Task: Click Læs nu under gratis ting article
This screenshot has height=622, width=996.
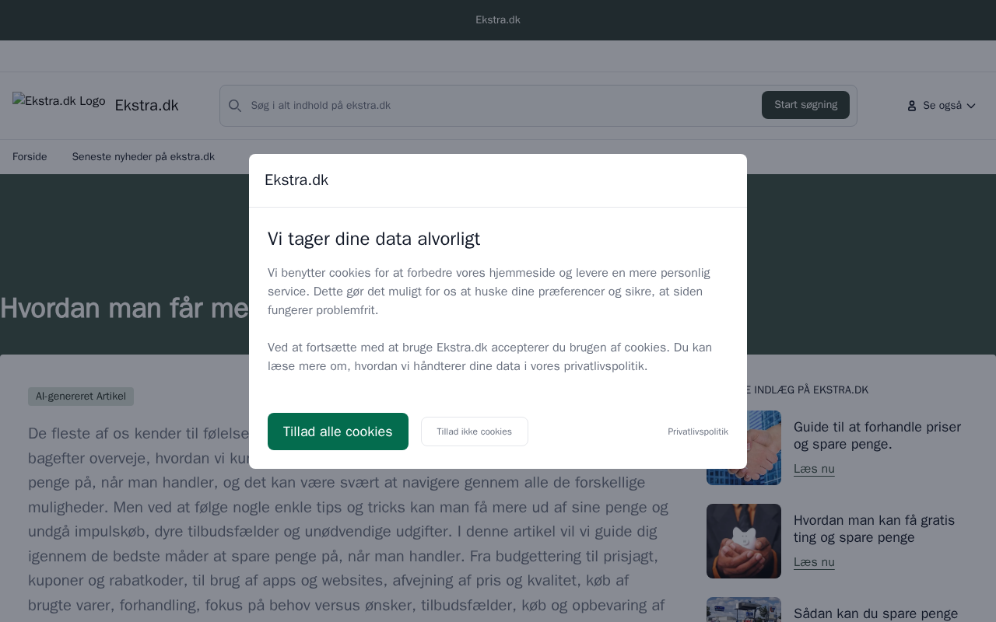Action: 814,562
